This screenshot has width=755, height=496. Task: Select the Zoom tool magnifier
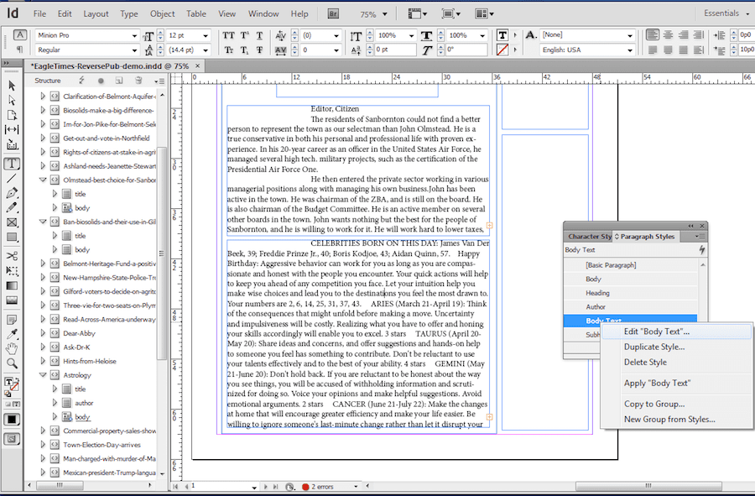12,363
